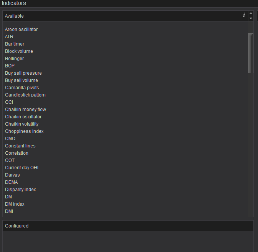Click the down arrow in Available header
The image size is (258, 252).
[x=251, y=18]
